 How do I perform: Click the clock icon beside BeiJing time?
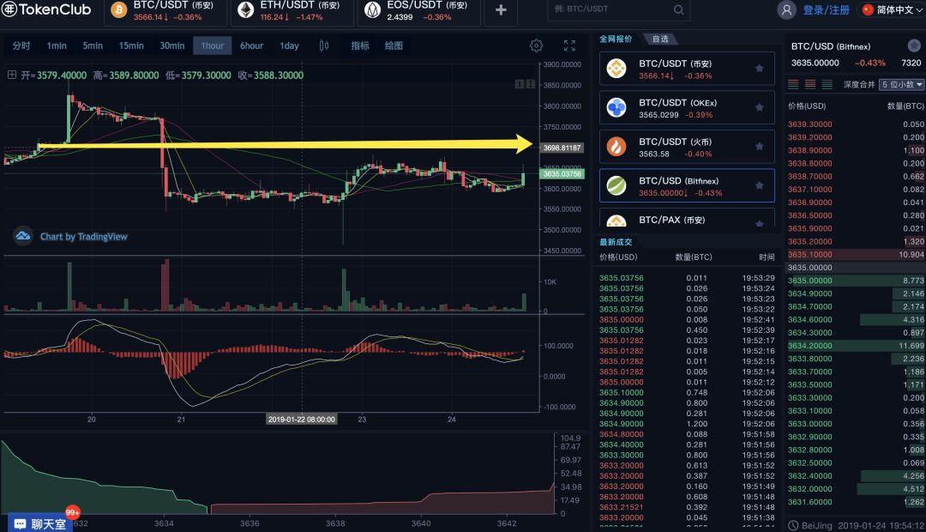click(x=793, y=525)
